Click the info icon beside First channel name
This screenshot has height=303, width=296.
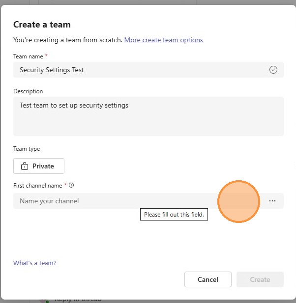pos(71,186)
